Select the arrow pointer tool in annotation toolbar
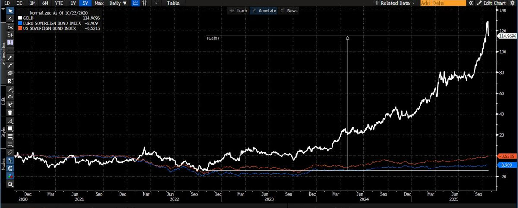The width and height of the screenshot is (518, 208). pyautogui.click(x=10, y=11)
